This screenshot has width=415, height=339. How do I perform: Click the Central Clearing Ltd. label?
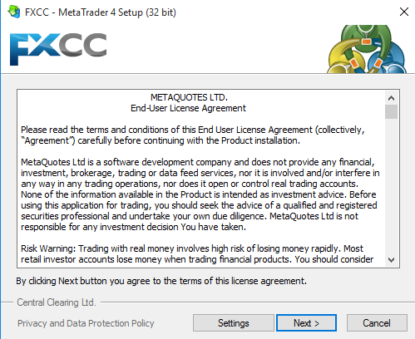click(57, 302)
